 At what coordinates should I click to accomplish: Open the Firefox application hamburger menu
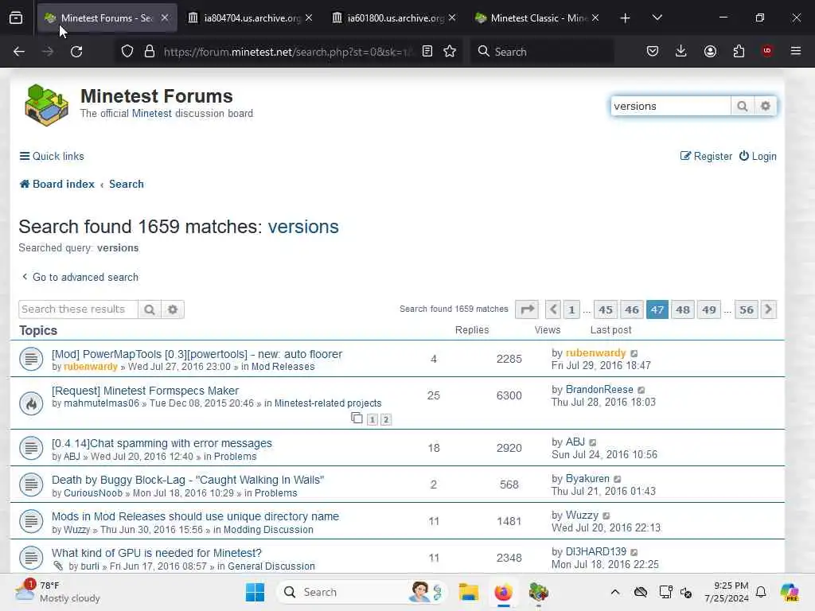click(x=796, y=51)
